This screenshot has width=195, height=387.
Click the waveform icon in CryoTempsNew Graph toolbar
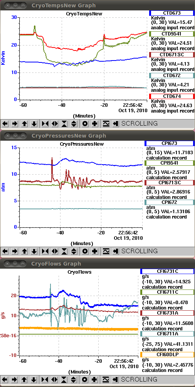point(106,123)
